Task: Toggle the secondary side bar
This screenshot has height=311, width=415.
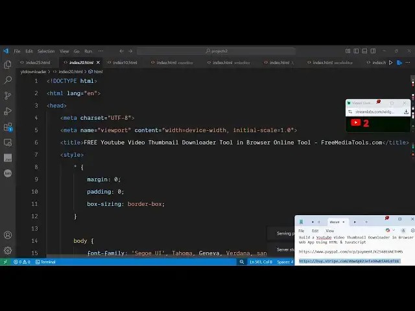Action: 373,51
